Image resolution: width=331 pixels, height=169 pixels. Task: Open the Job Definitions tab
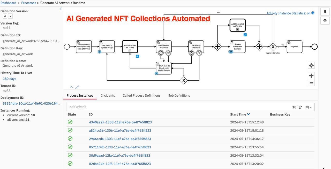click(179, 95)
